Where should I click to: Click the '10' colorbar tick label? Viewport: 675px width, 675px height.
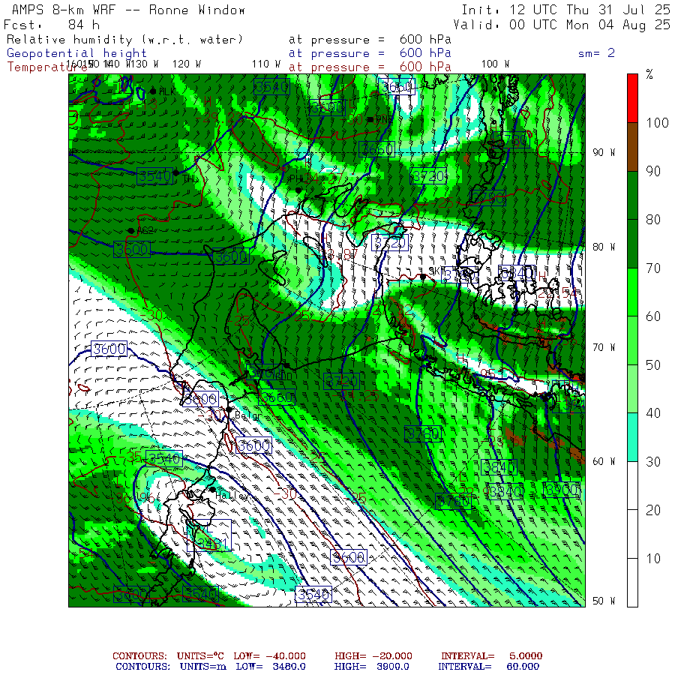[653, 559]
